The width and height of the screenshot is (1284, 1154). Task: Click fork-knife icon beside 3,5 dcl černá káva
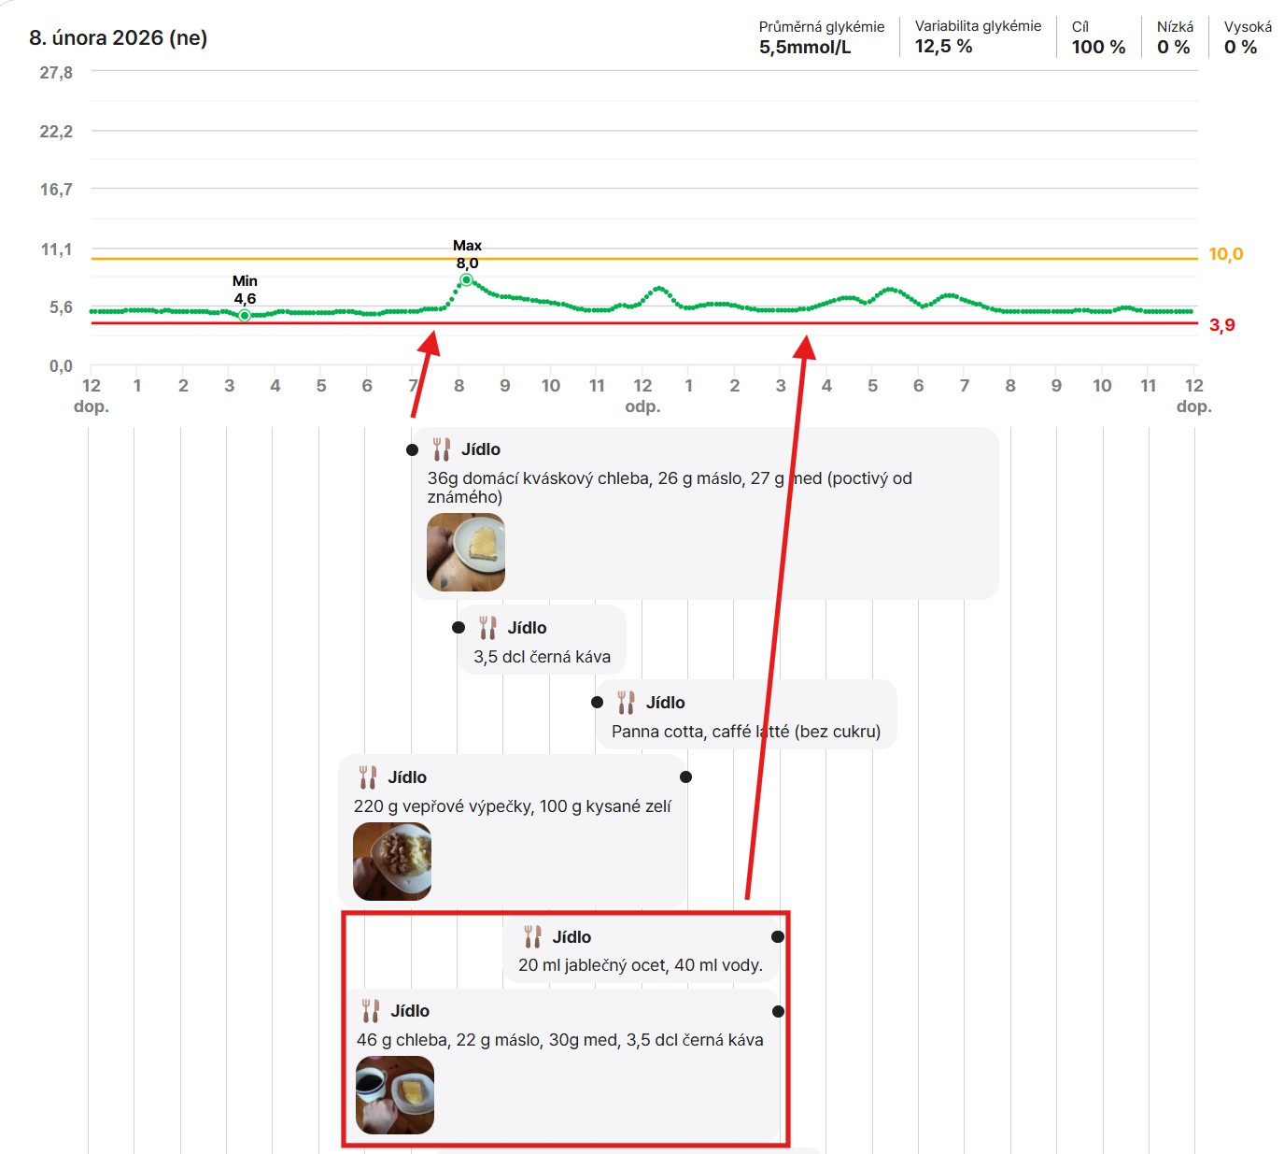[x=487, y=628]
